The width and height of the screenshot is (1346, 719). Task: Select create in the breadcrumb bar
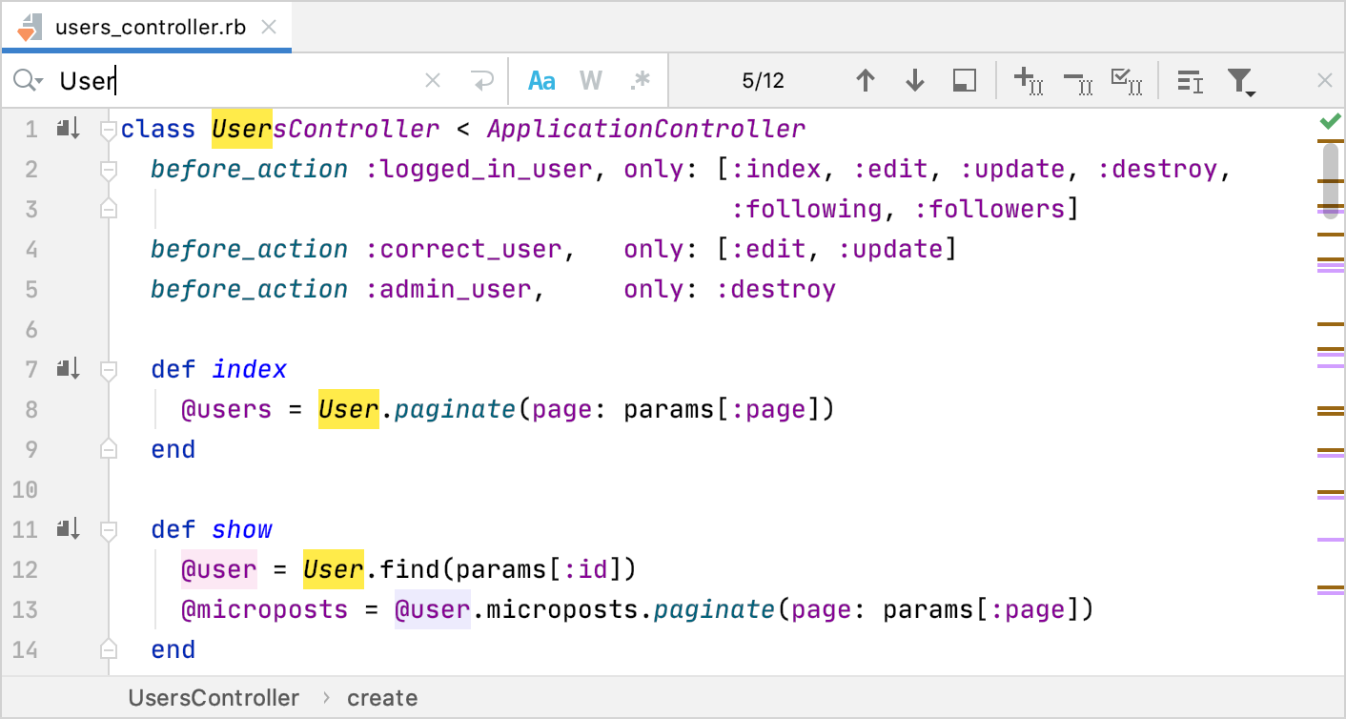[x=382, y=698]
